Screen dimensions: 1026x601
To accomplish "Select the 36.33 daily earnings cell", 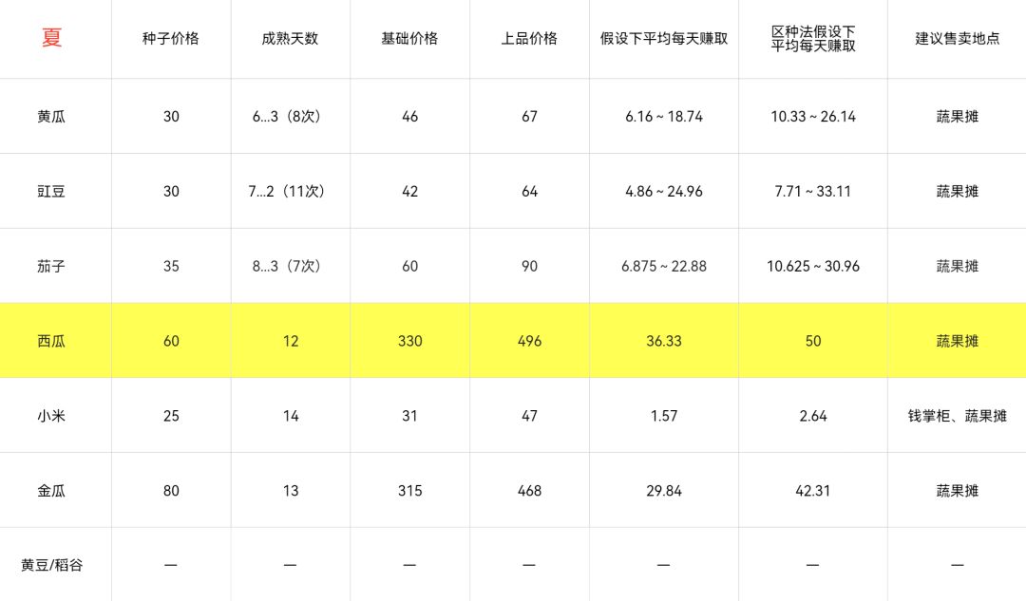I will (664, 341).
